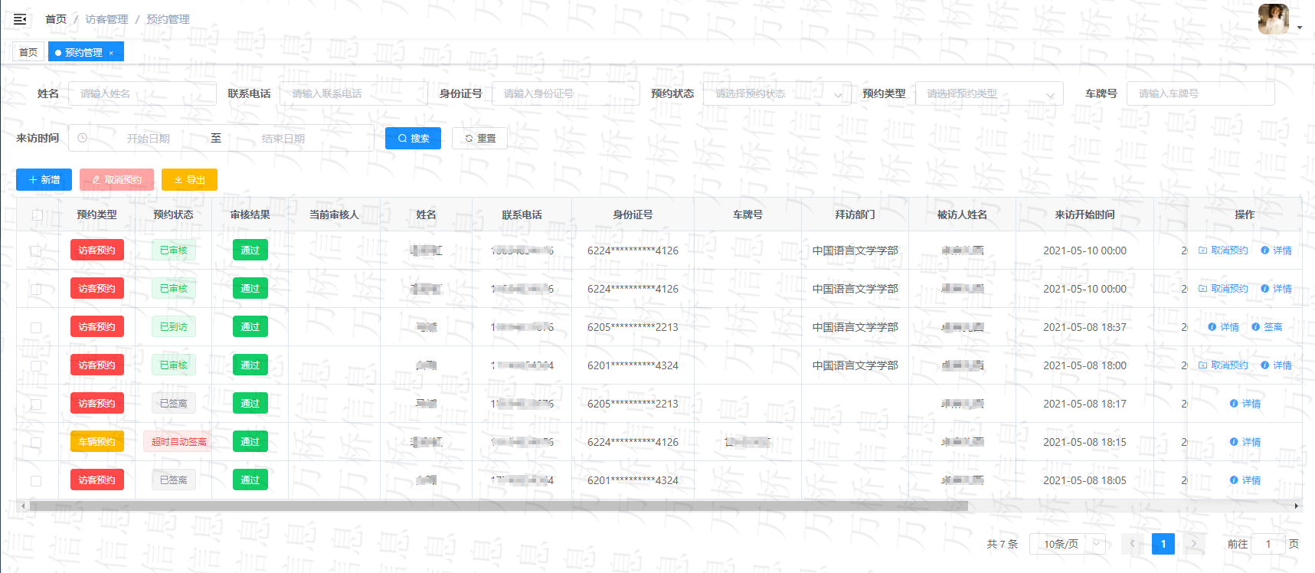Toggle the select-all checkbox in table header
Viewport: 1315px width, 573px height.
pos(37,215)
